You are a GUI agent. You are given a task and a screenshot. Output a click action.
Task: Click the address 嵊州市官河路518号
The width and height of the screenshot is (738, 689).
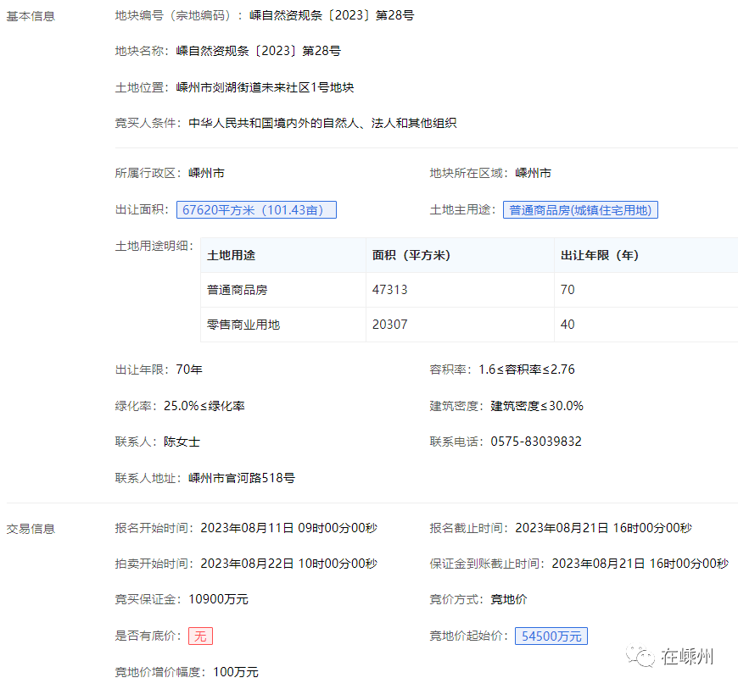click(x=242, y=478)
